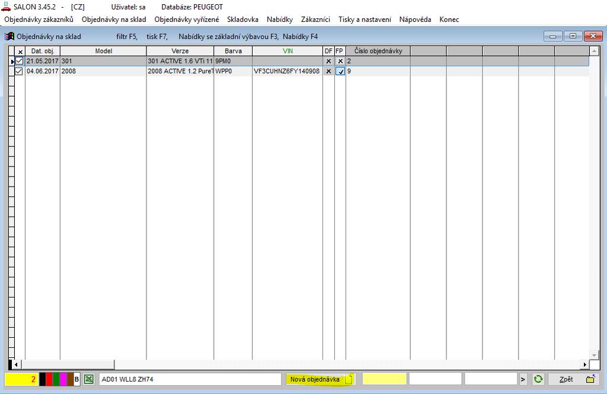The image size is (607, 394).
Task: Open the Nápověda menu
Action: coord(415,20)
